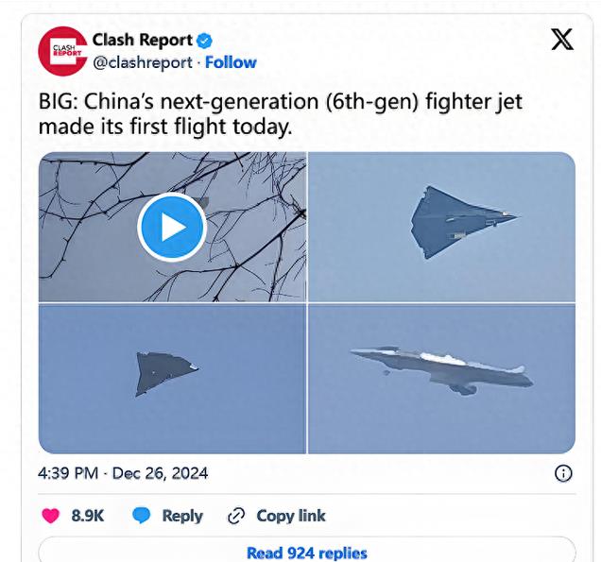
Task: Open the top-right delta-wing jet photo
Action: [x=441, y=227]
